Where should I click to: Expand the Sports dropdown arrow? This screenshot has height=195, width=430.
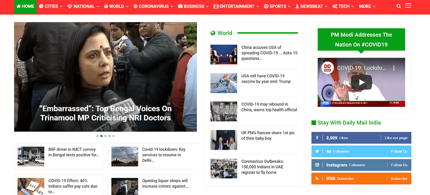point(289,7)
